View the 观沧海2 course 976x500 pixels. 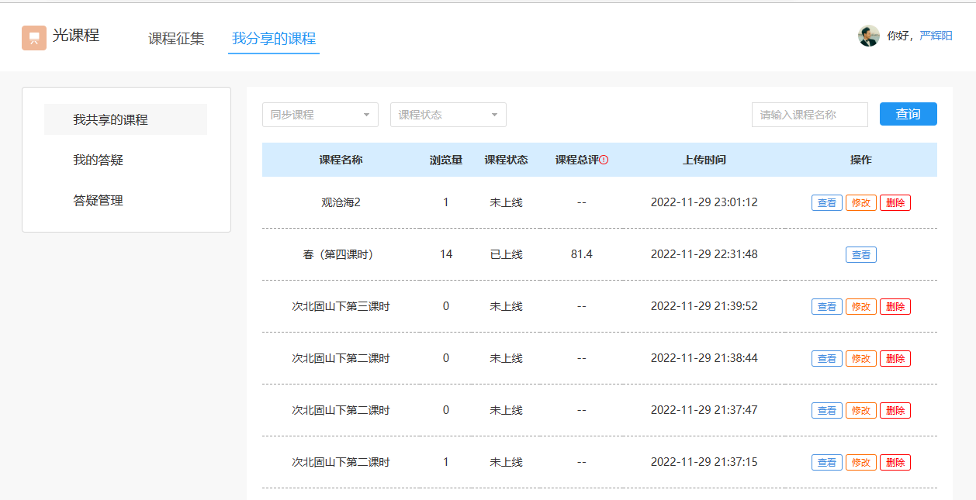click(x=826, y=202)
